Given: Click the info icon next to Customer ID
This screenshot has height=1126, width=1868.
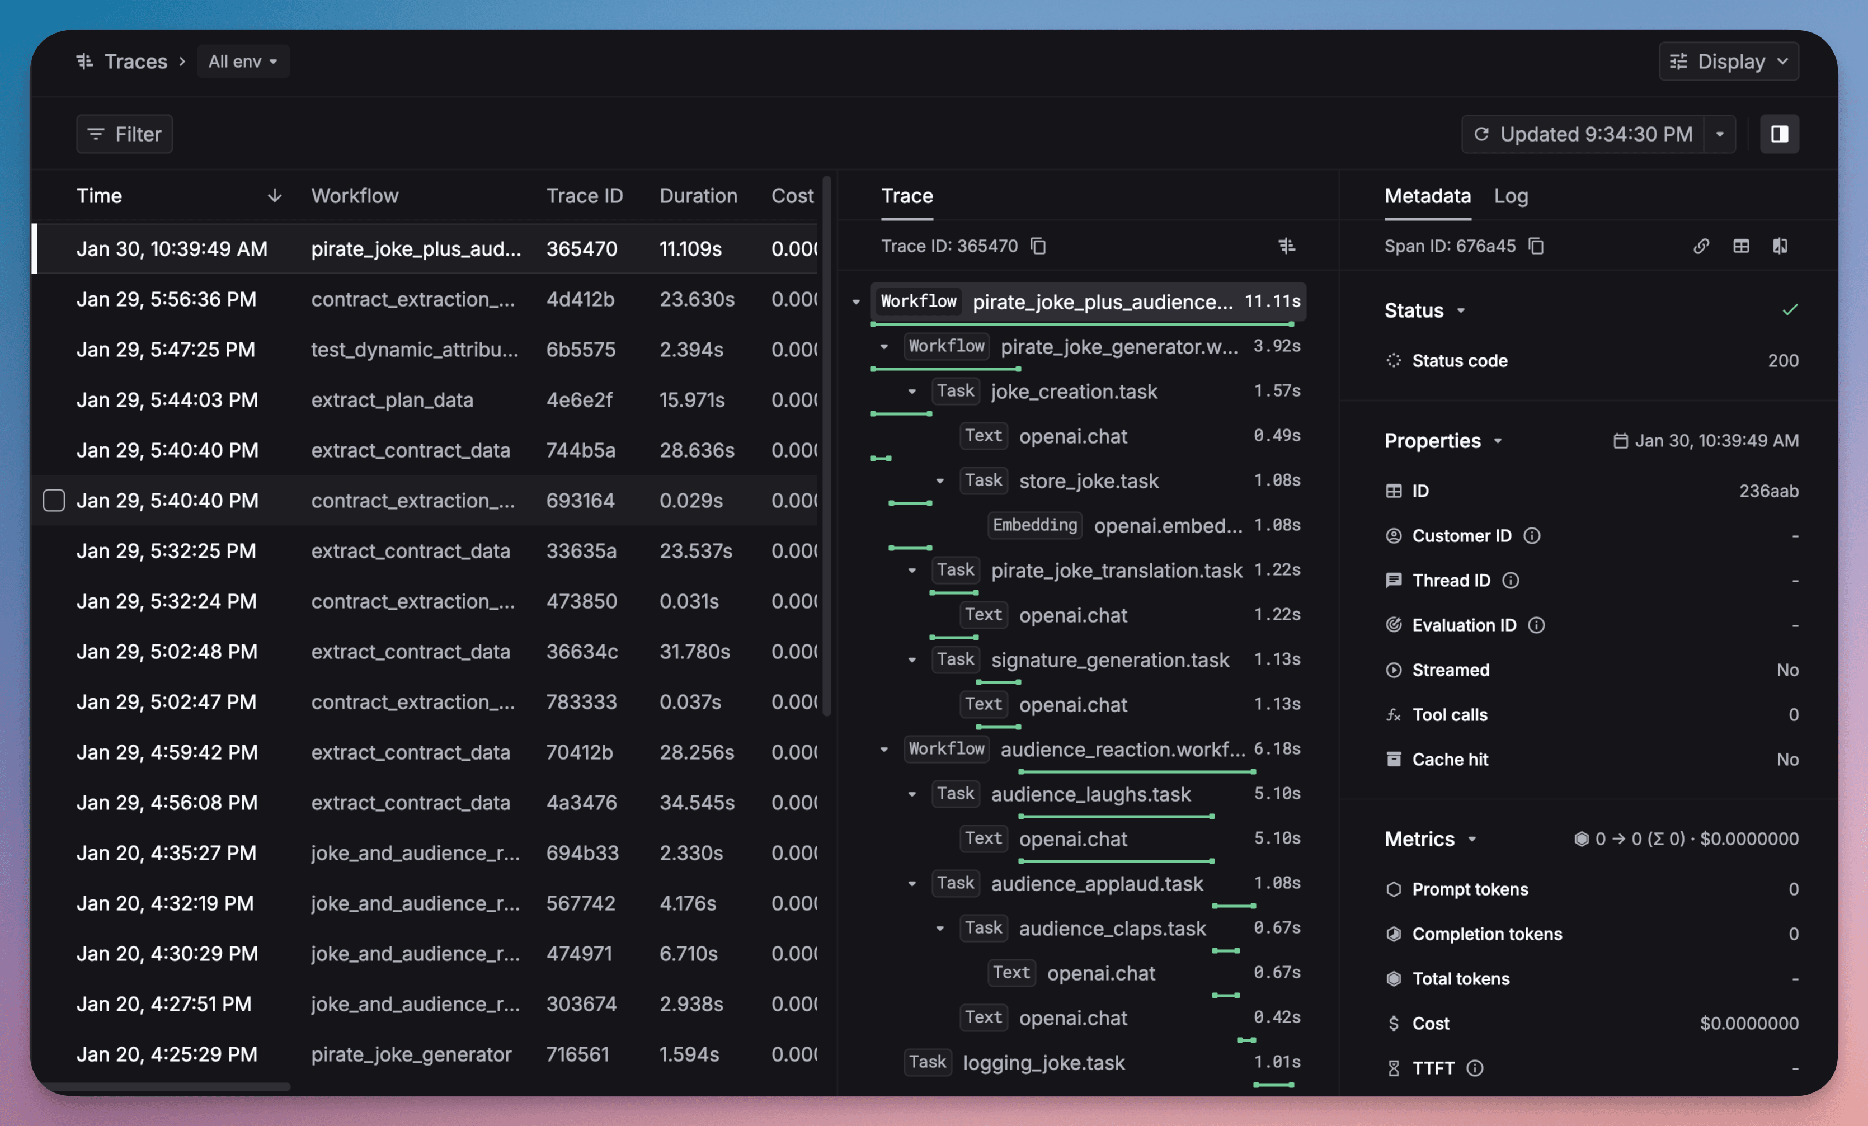Looking at the screenshot, I should [x=1531, y=535].
